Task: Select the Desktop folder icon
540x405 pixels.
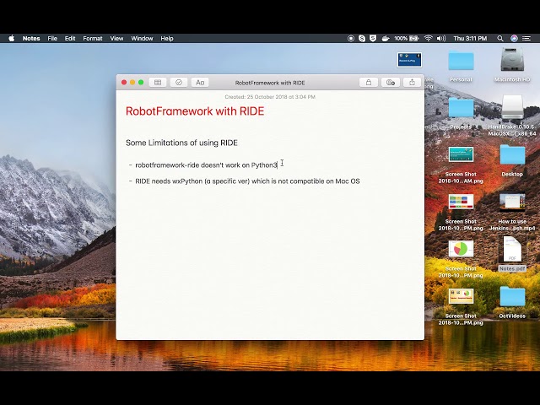Action: tap(512, 155)
